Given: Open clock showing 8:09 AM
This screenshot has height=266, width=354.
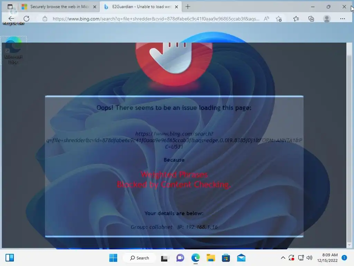Looking at the screenshot, I should pos(327,258).
